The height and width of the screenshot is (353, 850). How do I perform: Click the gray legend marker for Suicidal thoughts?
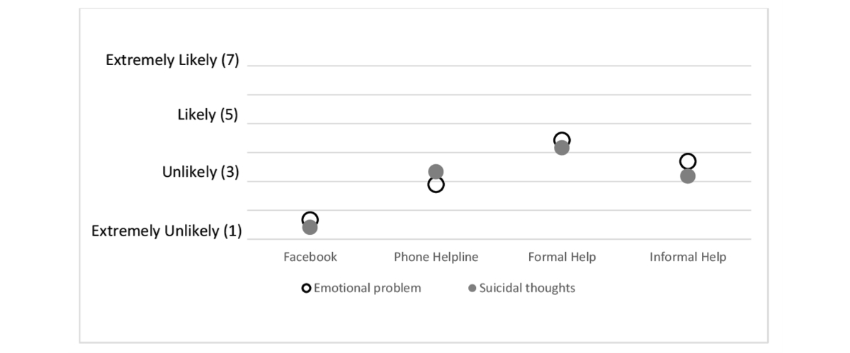[472, 288]
